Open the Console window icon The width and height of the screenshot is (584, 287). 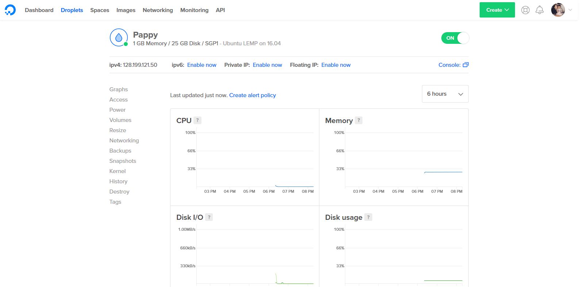[x=466, y=65]
